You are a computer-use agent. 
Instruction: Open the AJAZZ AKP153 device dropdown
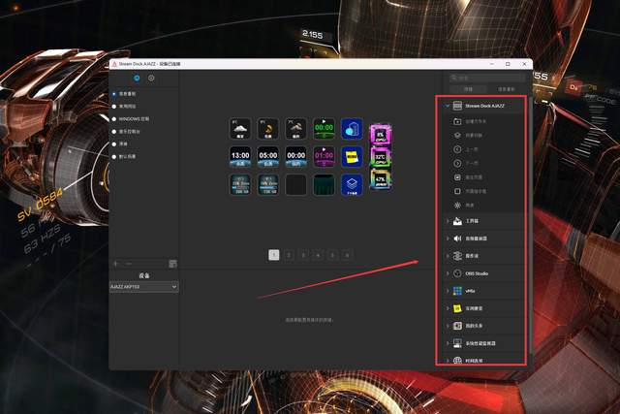pos(144,287)
